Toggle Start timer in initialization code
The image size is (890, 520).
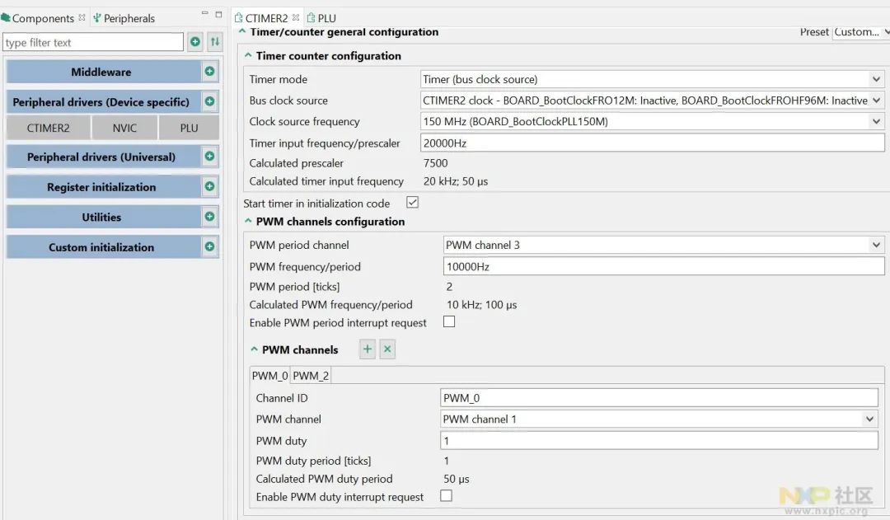click(413, 203)
